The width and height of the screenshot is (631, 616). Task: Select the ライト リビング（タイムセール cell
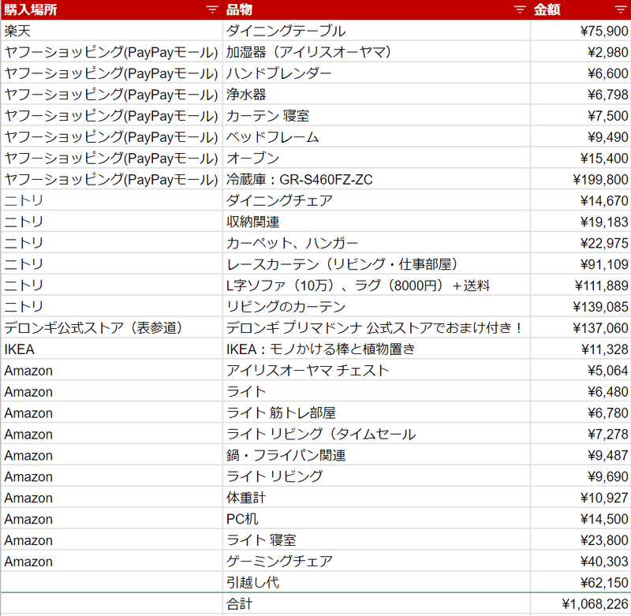[x=376, y=434]
